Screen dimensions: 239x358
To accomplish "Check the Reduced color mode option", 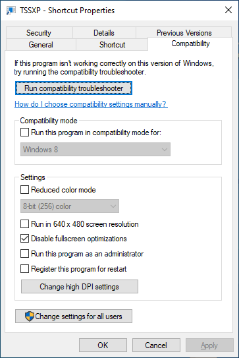I will click(x=24, y=189).
